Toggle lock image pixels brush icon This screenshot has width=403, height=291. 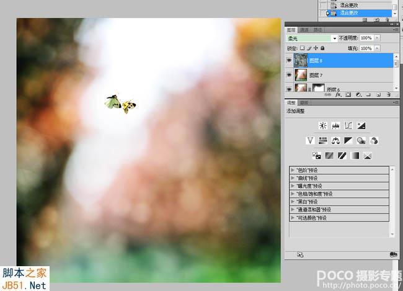point(309,48)
